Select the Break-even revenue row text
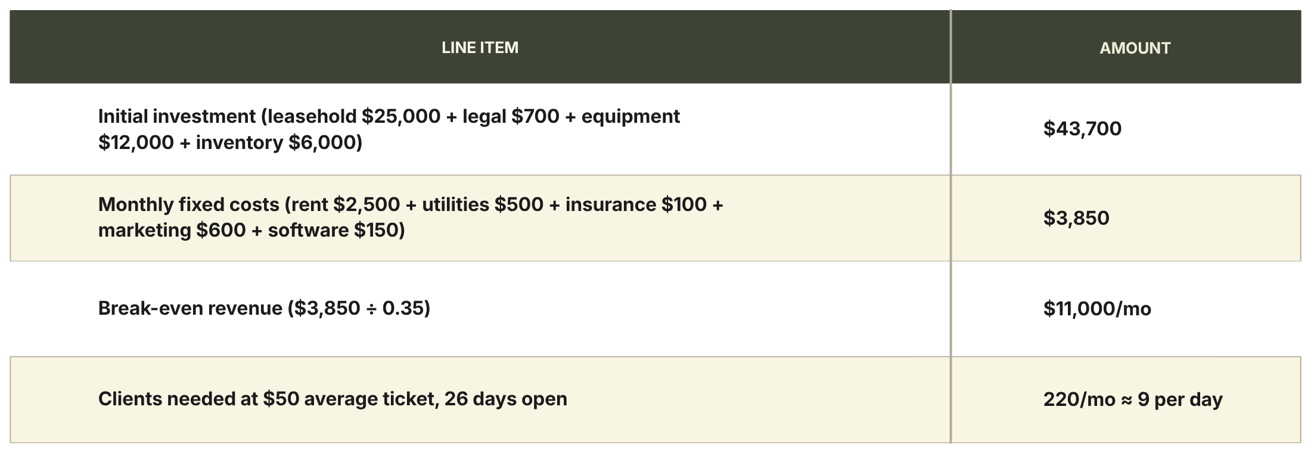The height and width of the screenshot is (453, 1311). point(264,308)
